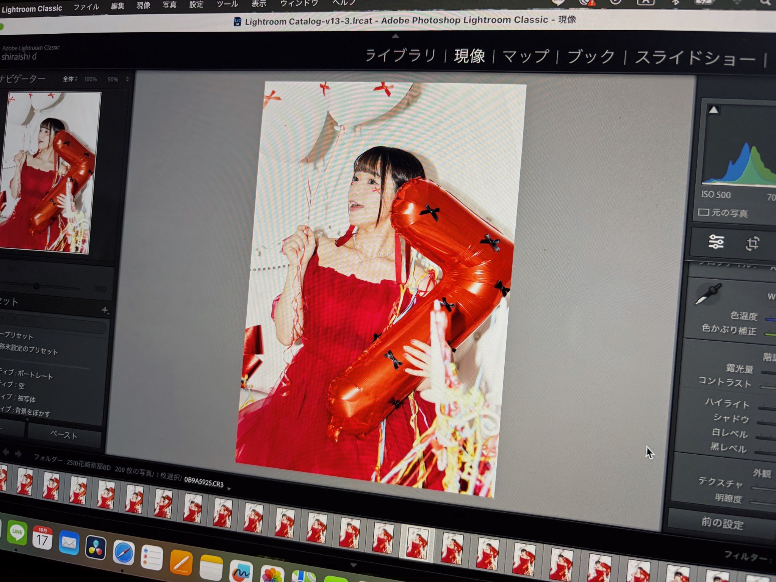Select the Edit sliders tool icon
Screen dimensions: 776x582
716,241
